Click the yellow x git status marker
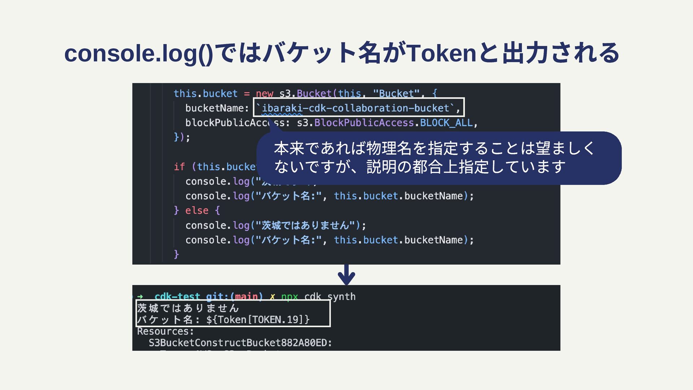Screen dimensions: 693x390 pos(273,297)
